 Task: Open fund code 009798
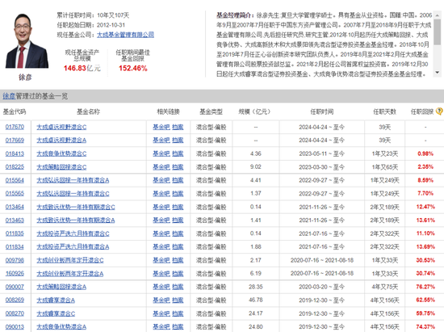[x=15, y=260]
